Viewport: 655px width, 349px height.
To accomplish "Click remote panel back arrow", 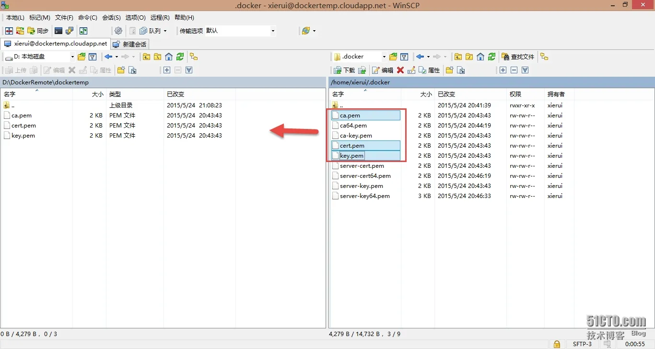I will coord(420,57).
